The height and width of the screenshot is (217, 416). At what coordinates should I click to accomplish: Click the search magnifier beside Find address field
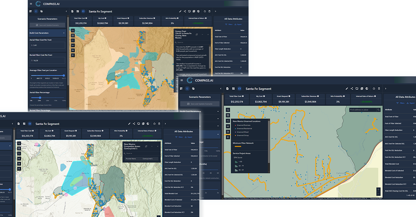(378, 110)
